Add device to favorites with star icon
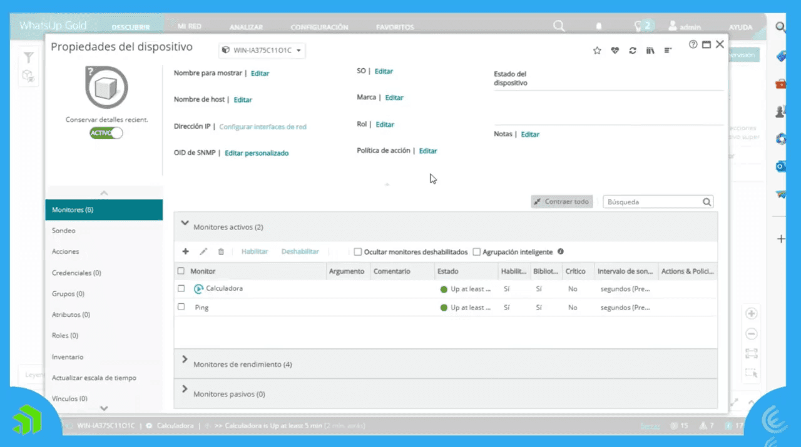The width and height of the screenshot is (801, 447). coord(597,51)
